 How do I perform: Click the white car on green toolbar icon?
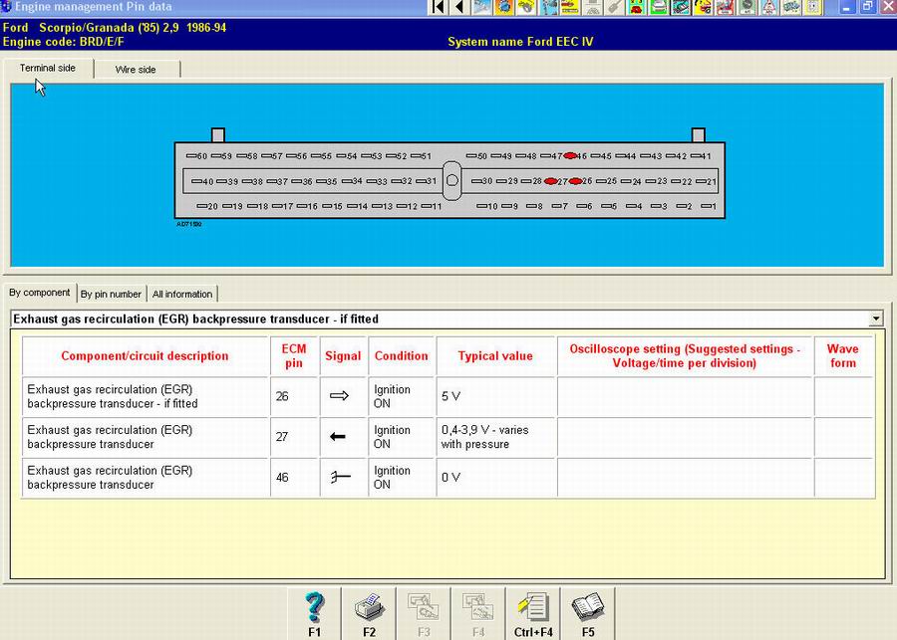click(x=659, y=7)
